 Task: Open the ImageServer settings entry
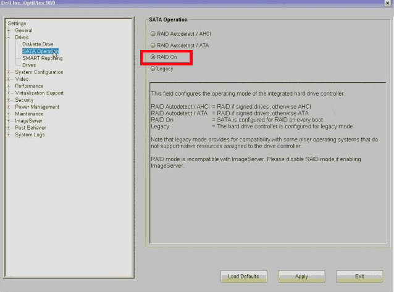click(x=28, y=121)
